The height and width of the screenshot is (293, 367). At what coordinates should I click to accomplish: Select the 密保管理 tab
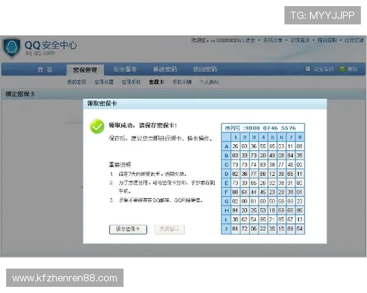point(85,70)
